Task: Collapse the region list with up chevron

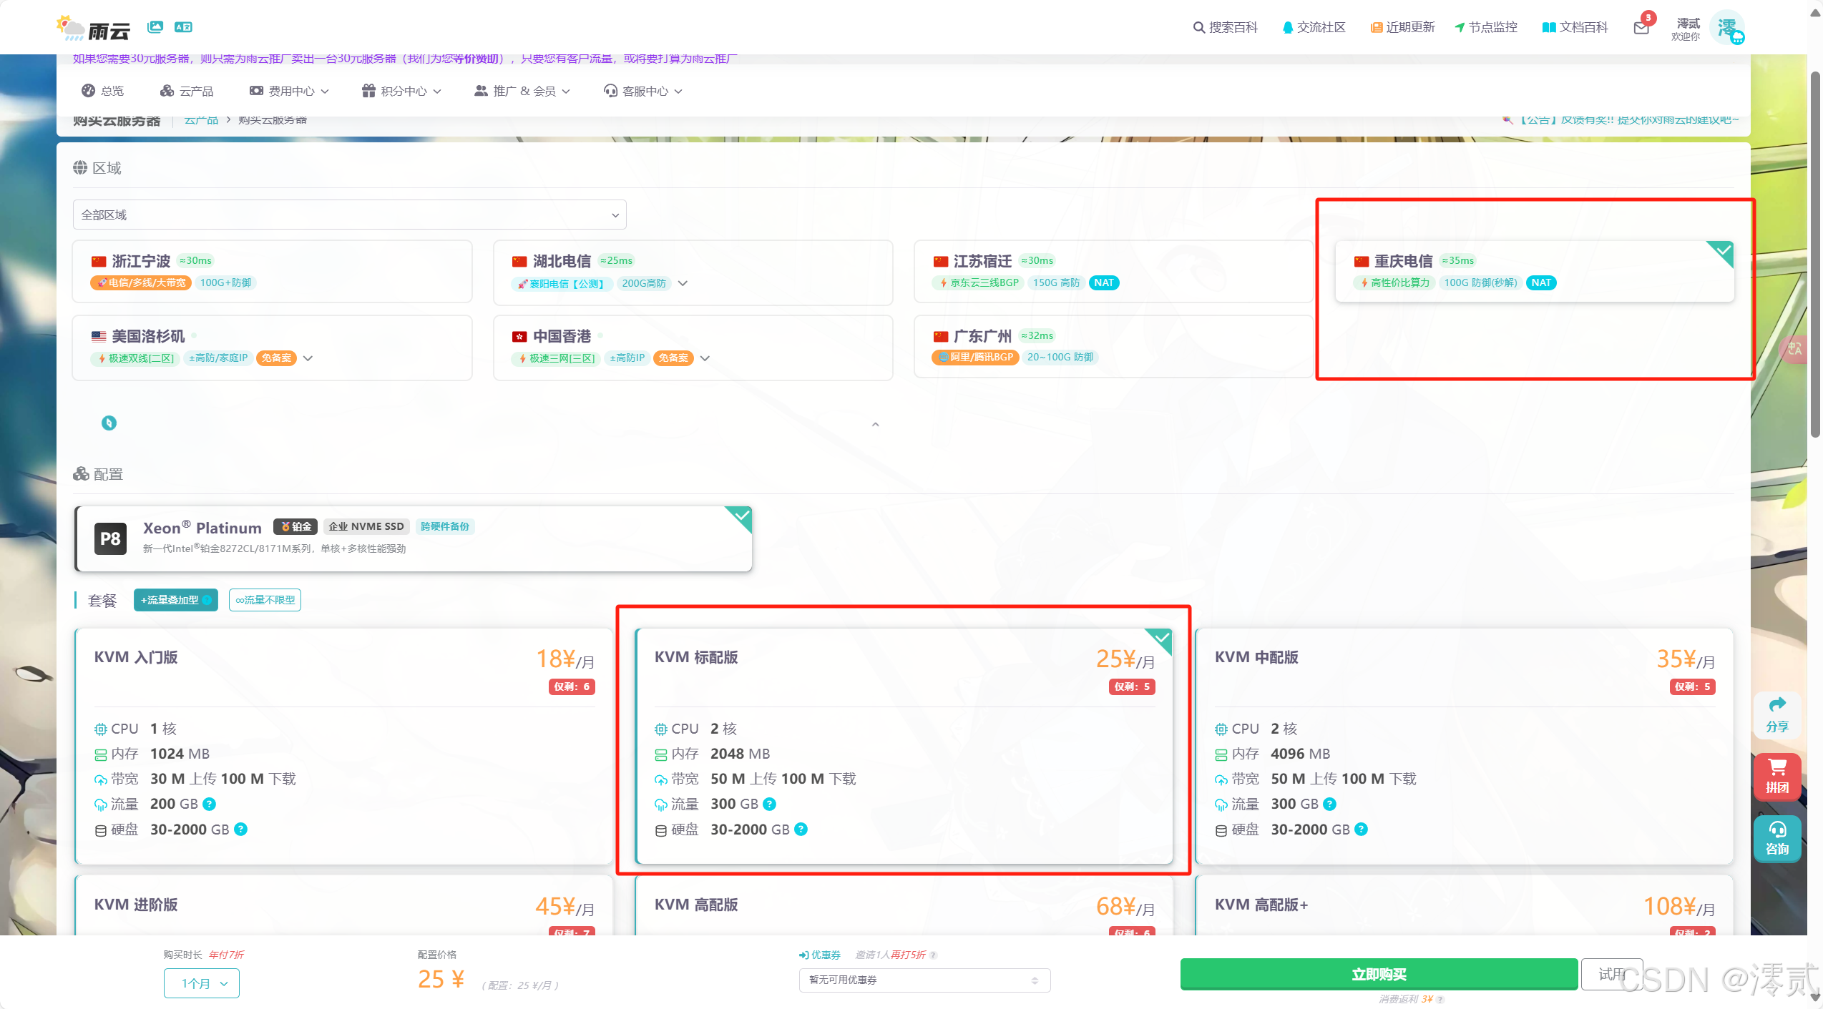Action: pyautogui.click(x=875, y=424)
